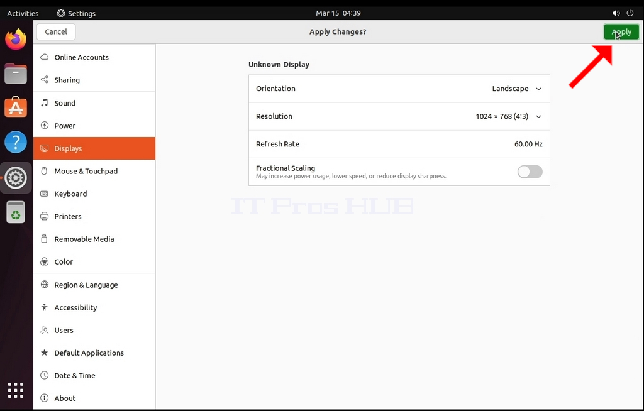Click the Mouse & Touchpad mouse icon
This screenshot has height=411, width=644.
coord(45,171)
